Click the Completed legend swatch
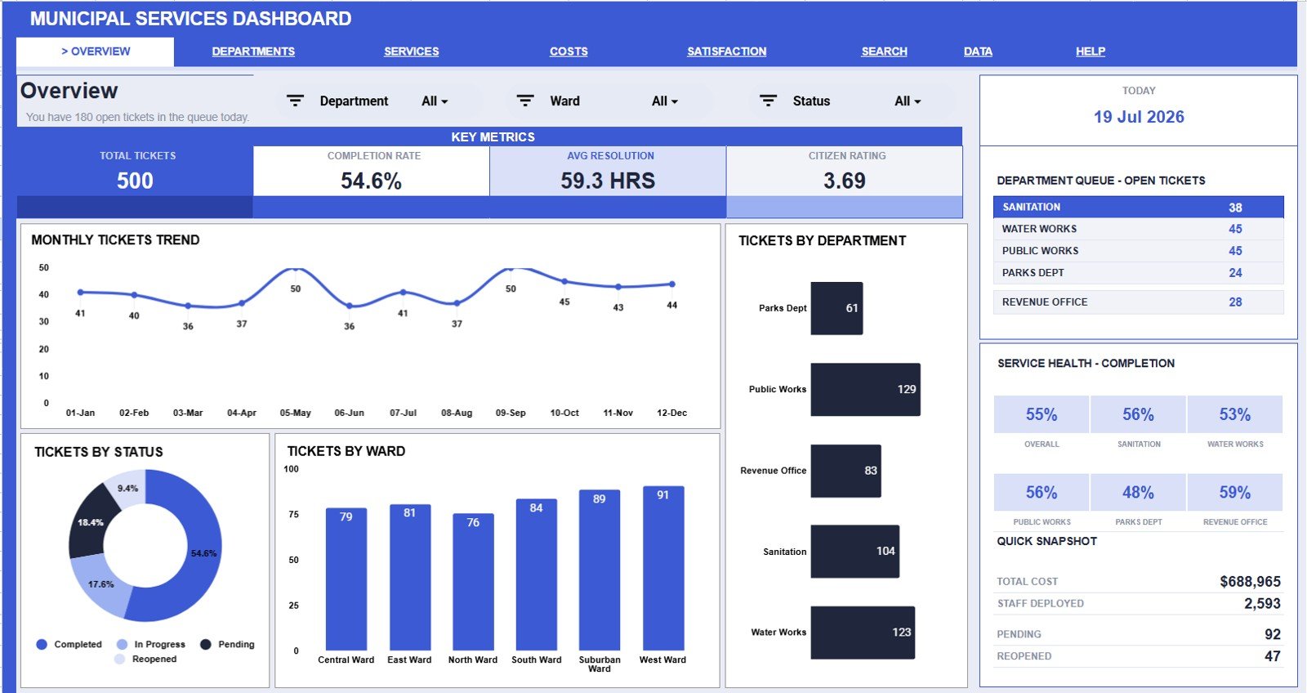This screenshot has width=1307, height=693. [42, 644]
